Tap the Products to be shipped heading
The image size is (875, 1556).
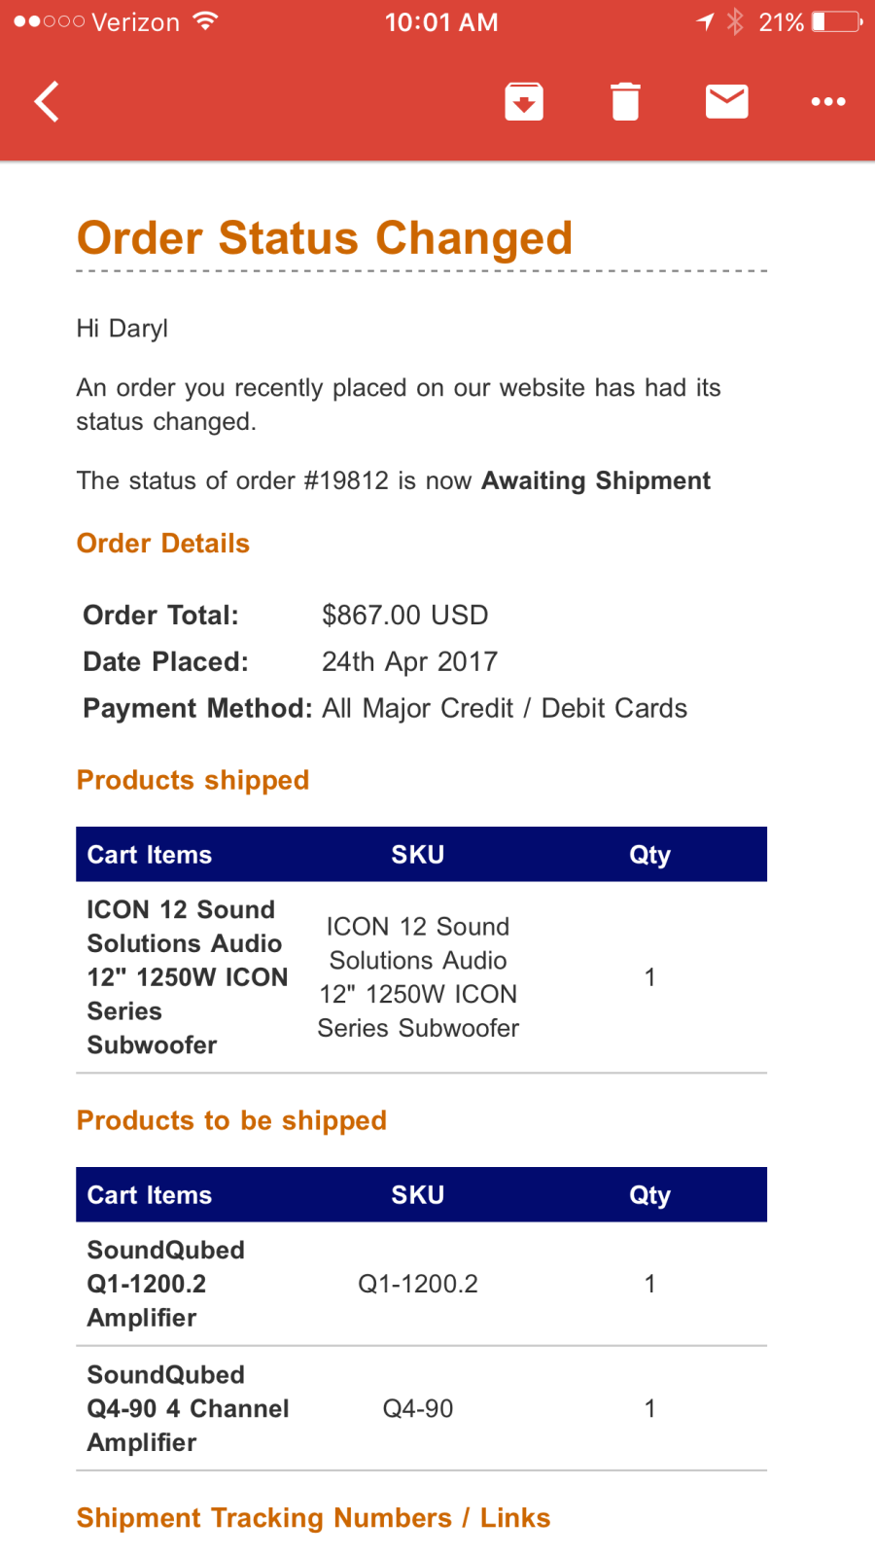[231, 1120]
